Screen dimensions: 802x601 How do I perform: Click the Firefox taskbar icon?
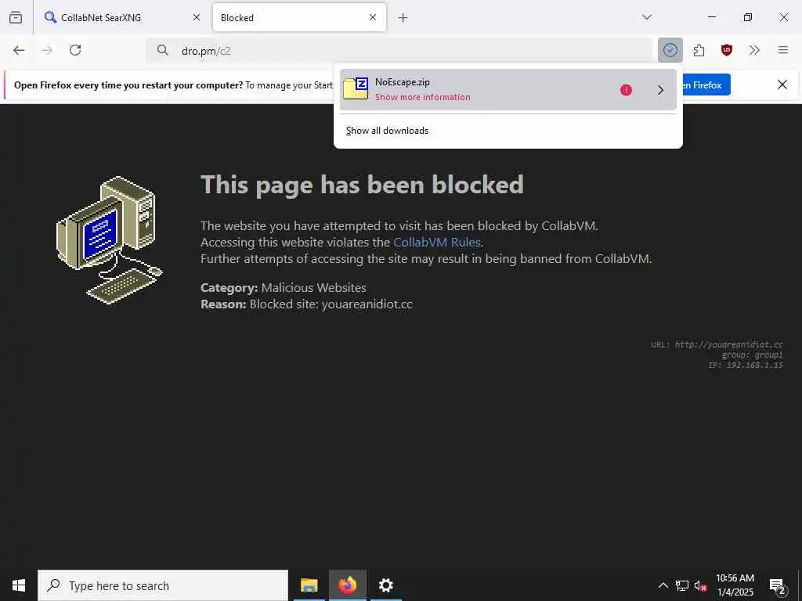click(347, 585)
